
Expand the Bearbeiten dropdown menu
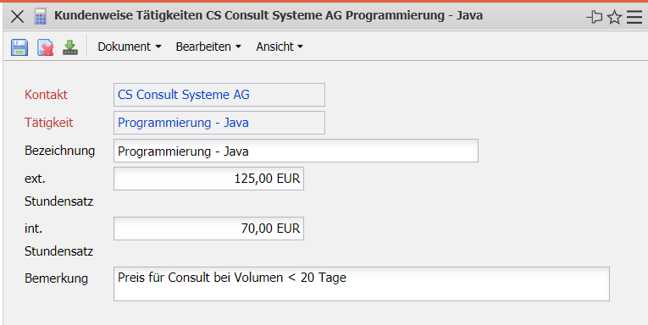coord(208,47)
